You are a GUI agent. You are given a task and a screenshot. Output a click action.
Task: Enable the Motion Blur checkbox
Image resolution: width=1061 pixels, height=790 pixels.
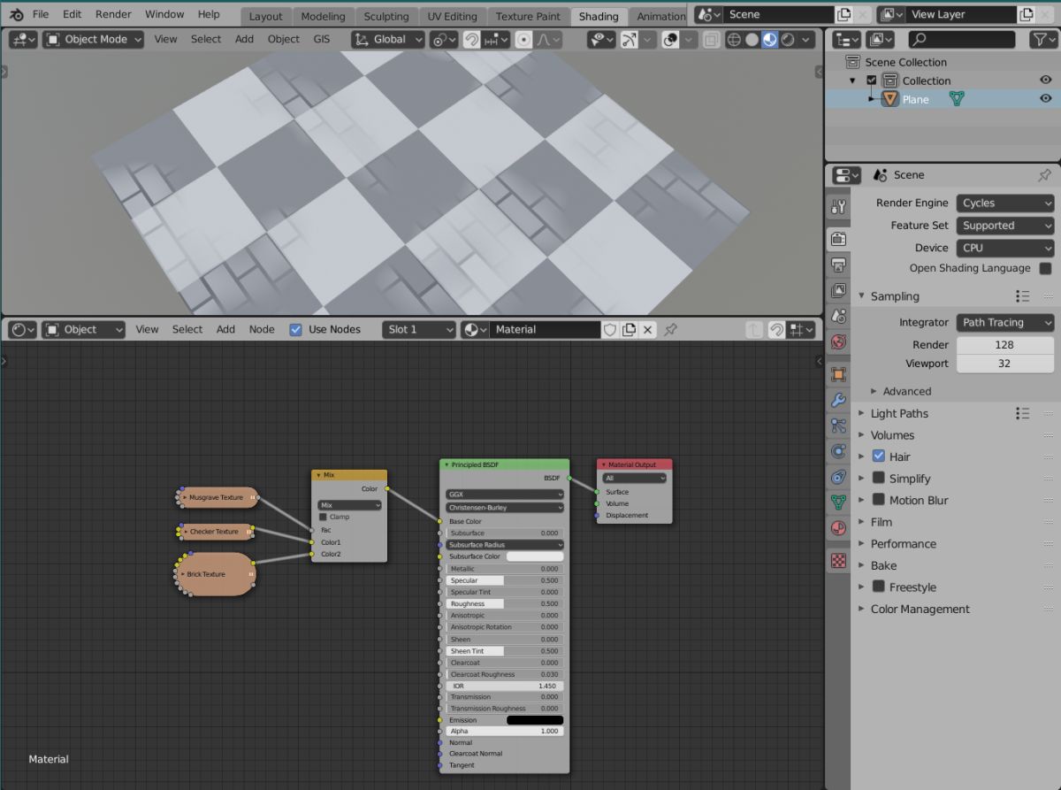[x=878, y=500]
